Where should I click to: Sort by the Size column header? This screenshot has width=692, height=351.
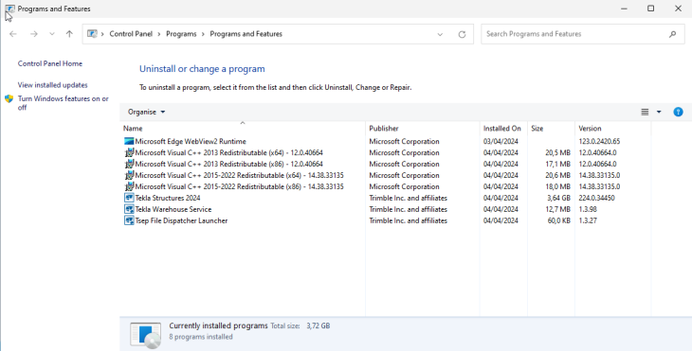click(551, 128)
